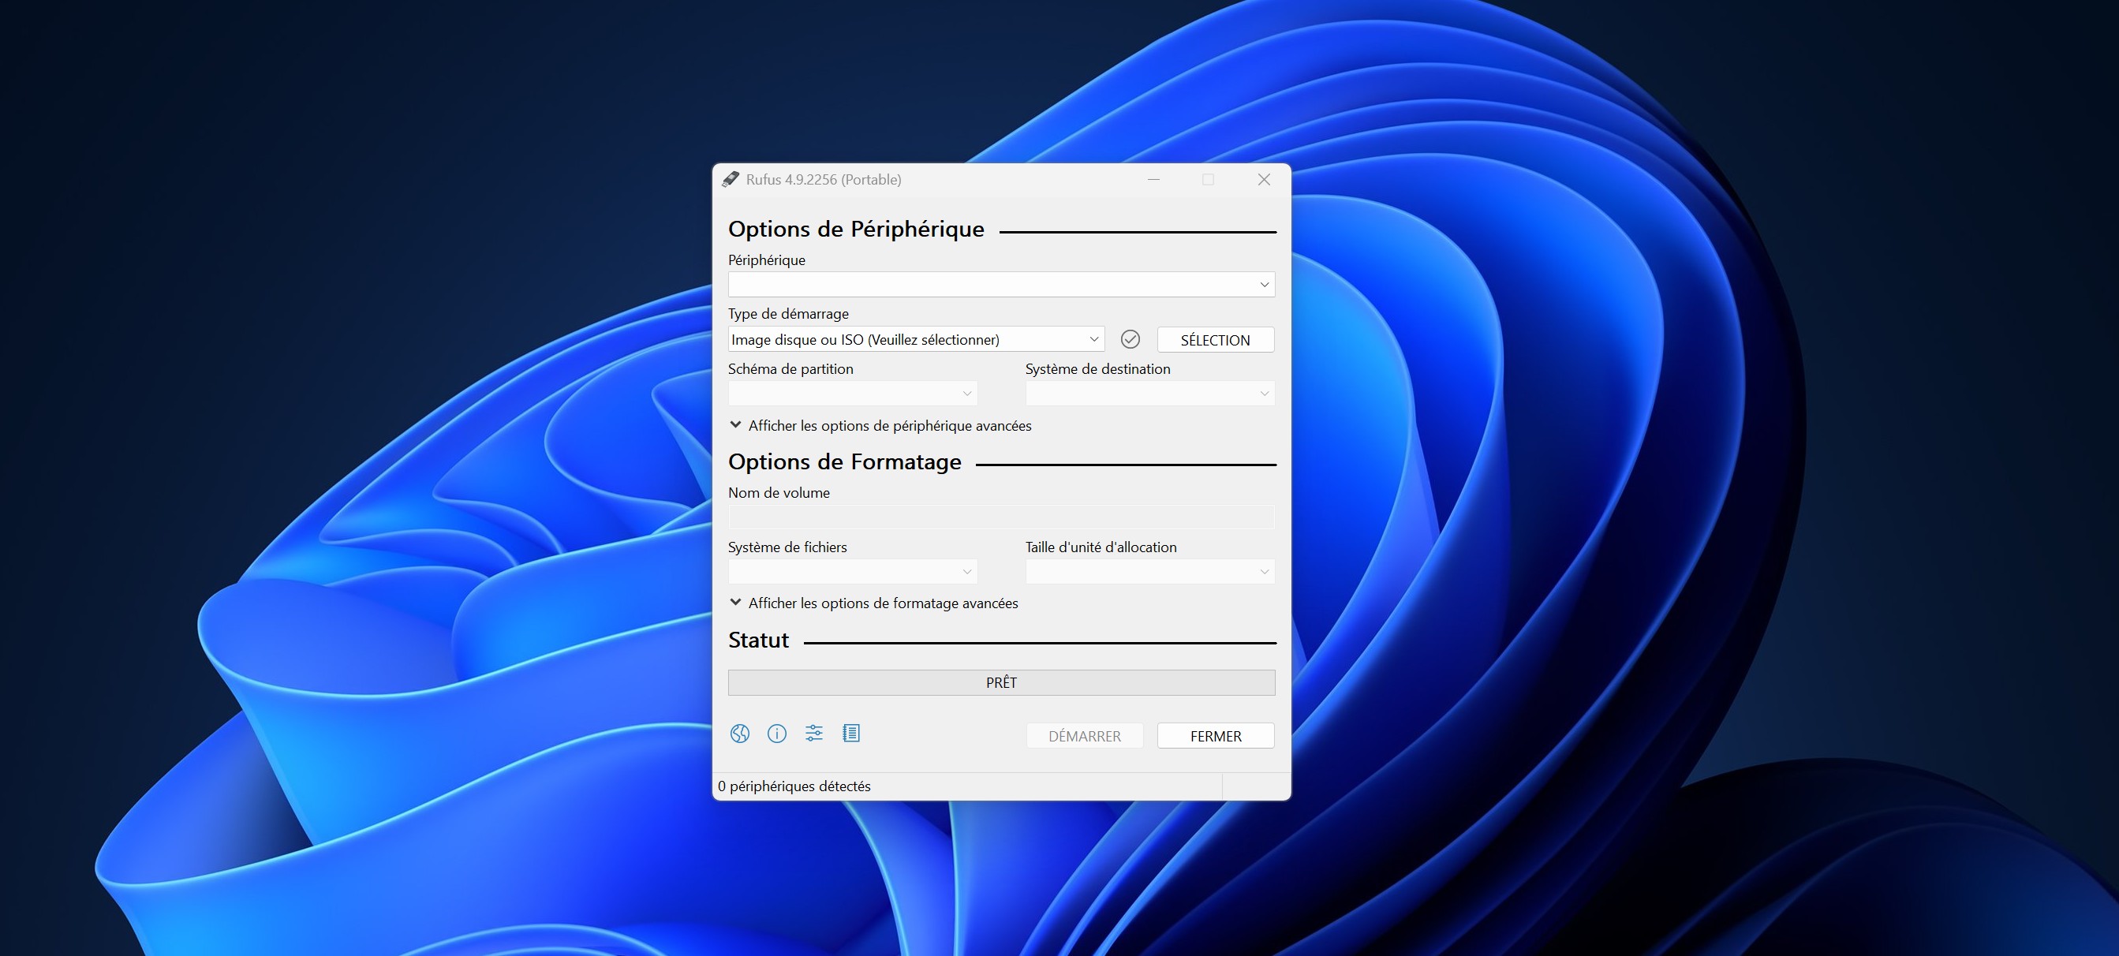Click the Nom de volume field
2119x956 pixels.
point(1000,517)
